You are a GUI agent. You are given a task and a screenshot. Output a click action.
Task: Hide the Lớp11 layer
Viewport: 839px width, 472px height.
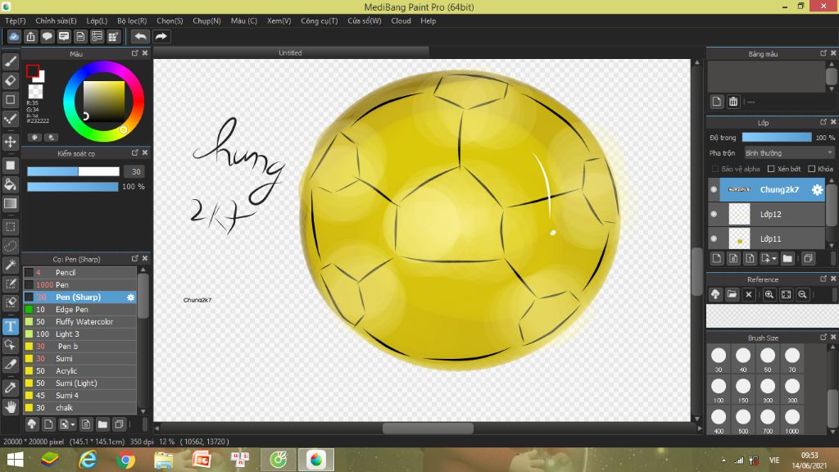click(x=714, y=238)
